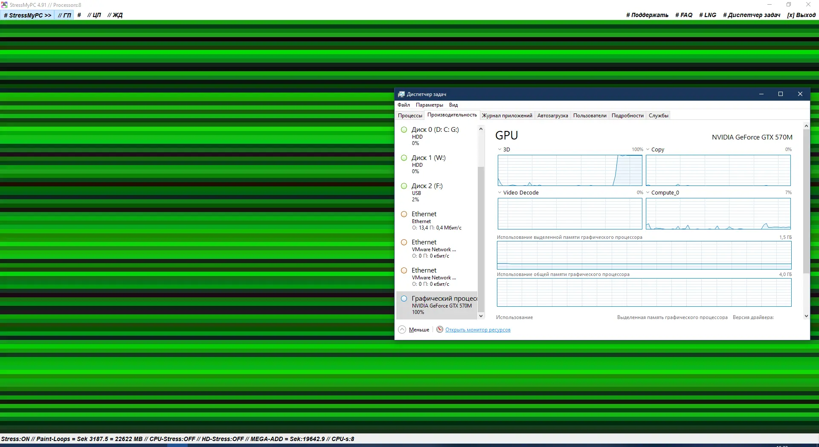
Task: Select the Диск 0 (D: C: G:) circle icon
Action: point(404,130)
